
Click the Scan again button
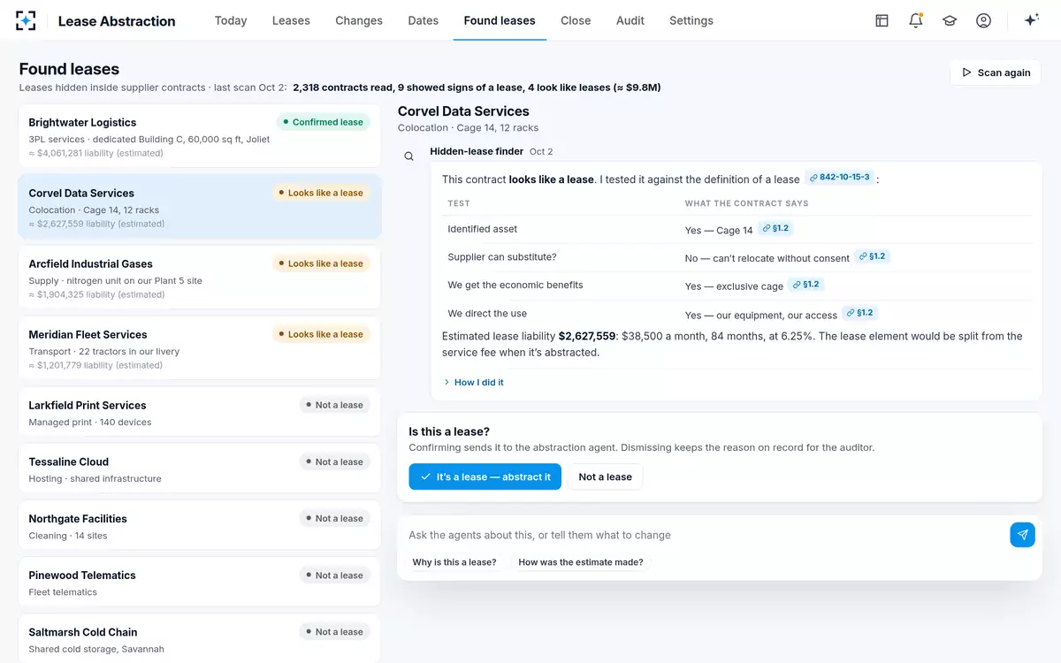996,72
